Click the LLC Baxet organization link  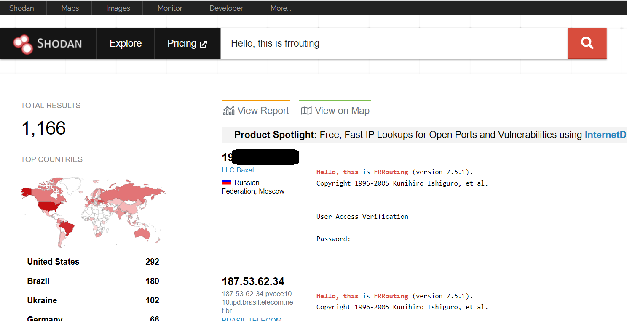[238, 170]
